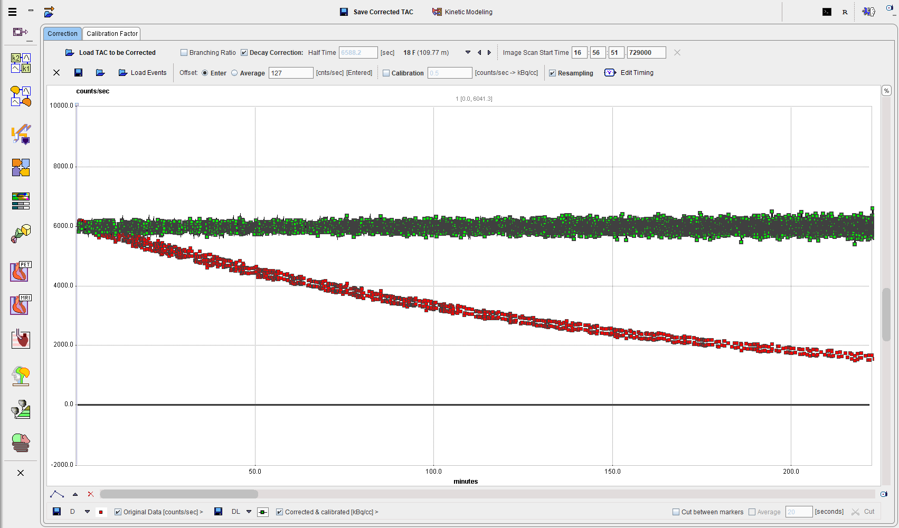The width and height of the screenshot is (899, 528).
Task: Click the Save Corrected TAC disk icon
Action: click(344, 12)
